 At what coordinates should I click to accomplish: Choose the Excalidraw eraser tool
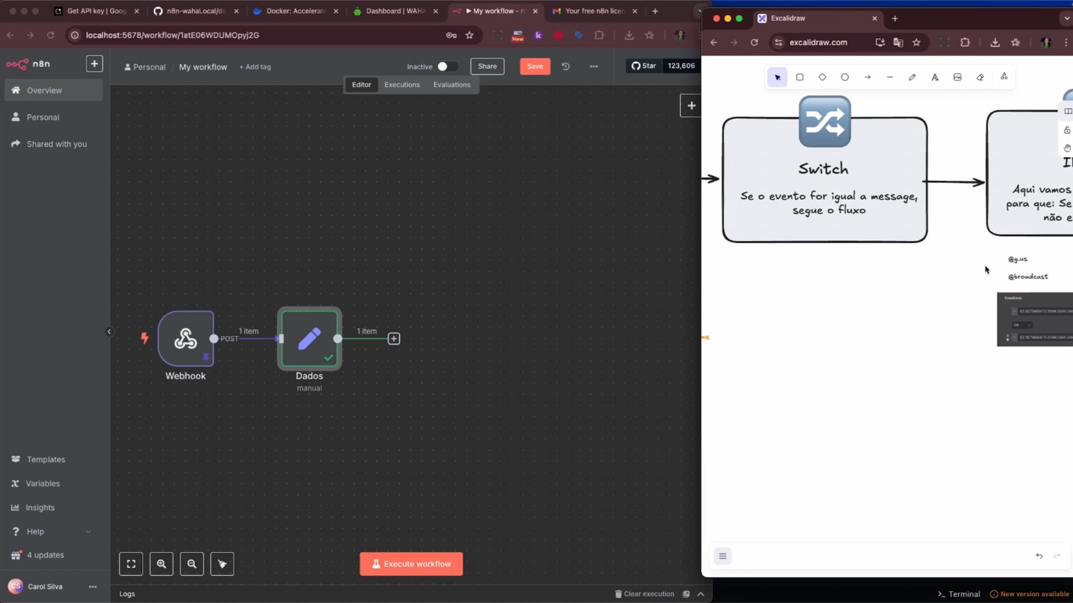point(980,77)
